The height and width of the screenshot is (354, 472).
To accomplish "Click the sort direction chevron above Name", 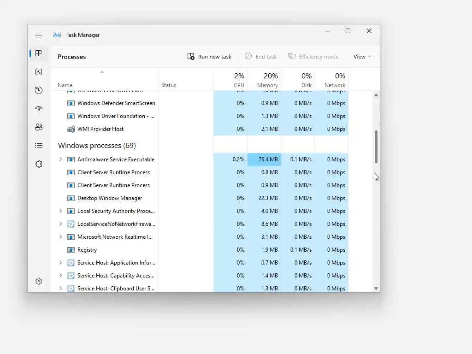I will pyautogui.click(x=102, y=72).
